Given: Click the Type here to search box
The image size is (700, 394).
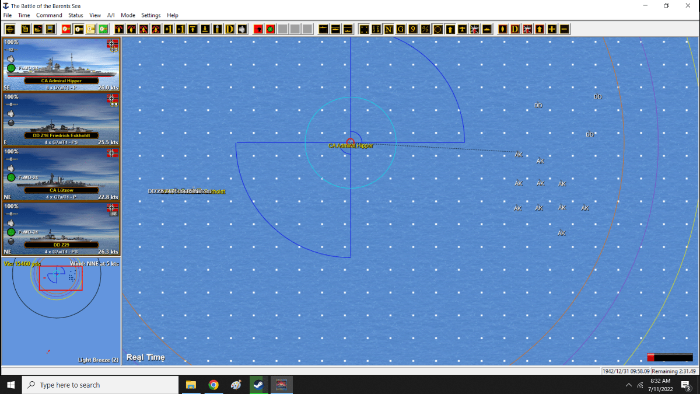Looking at the screenshot, I should (100, 385).
